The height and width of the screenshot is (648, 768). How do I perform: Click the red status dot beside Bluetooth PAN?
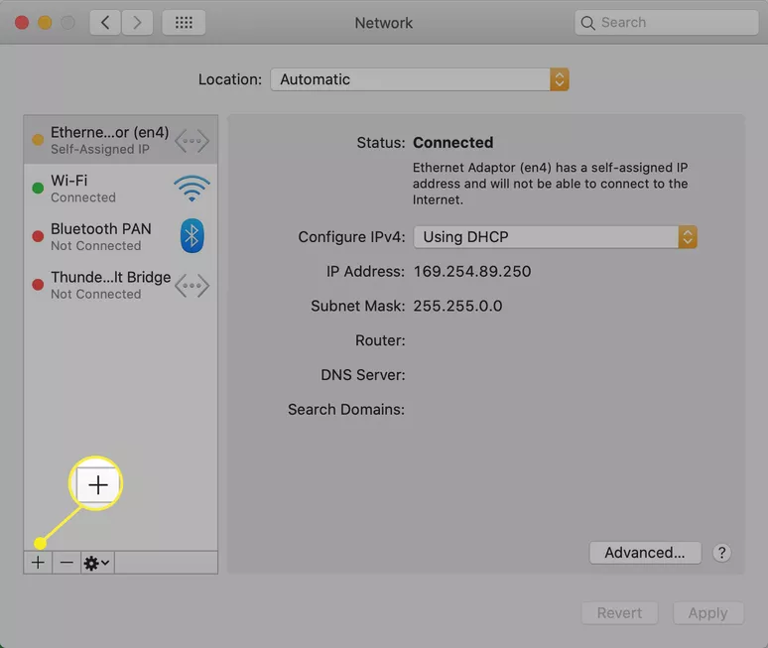click(x=38, y=236)
